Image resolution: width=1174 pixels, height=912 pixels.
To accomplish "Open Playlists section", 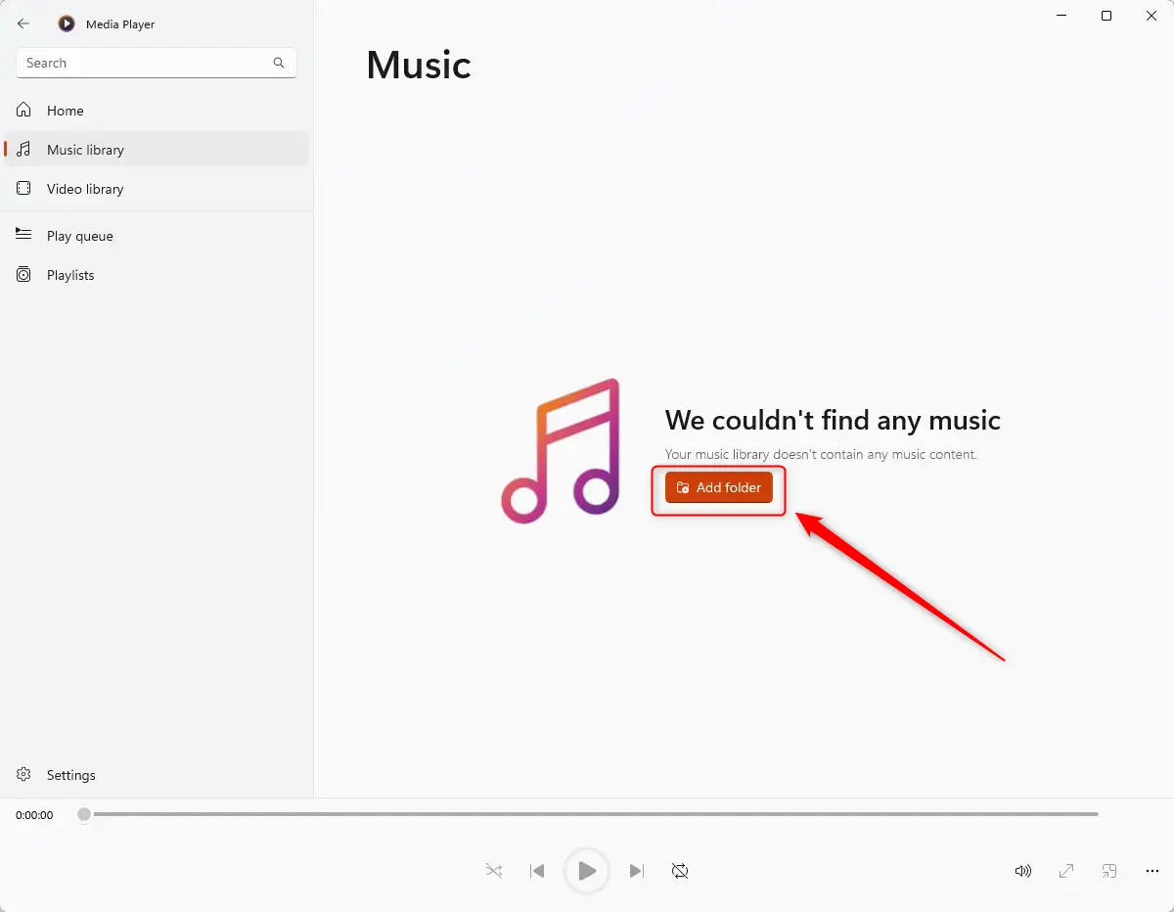I will pos(70,275).
